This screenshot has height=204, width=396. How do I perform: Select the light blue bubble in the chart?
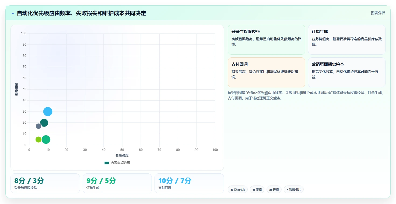point(48,112)
